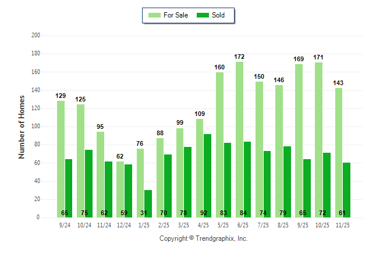
Task: Toggle the For Sale series legend label
Action: tap(176, 15)
